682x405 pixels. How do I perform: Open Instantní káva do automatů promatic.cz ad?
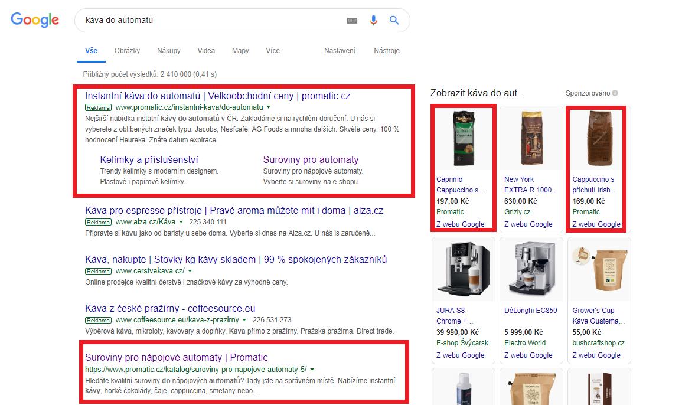(217, 96)
